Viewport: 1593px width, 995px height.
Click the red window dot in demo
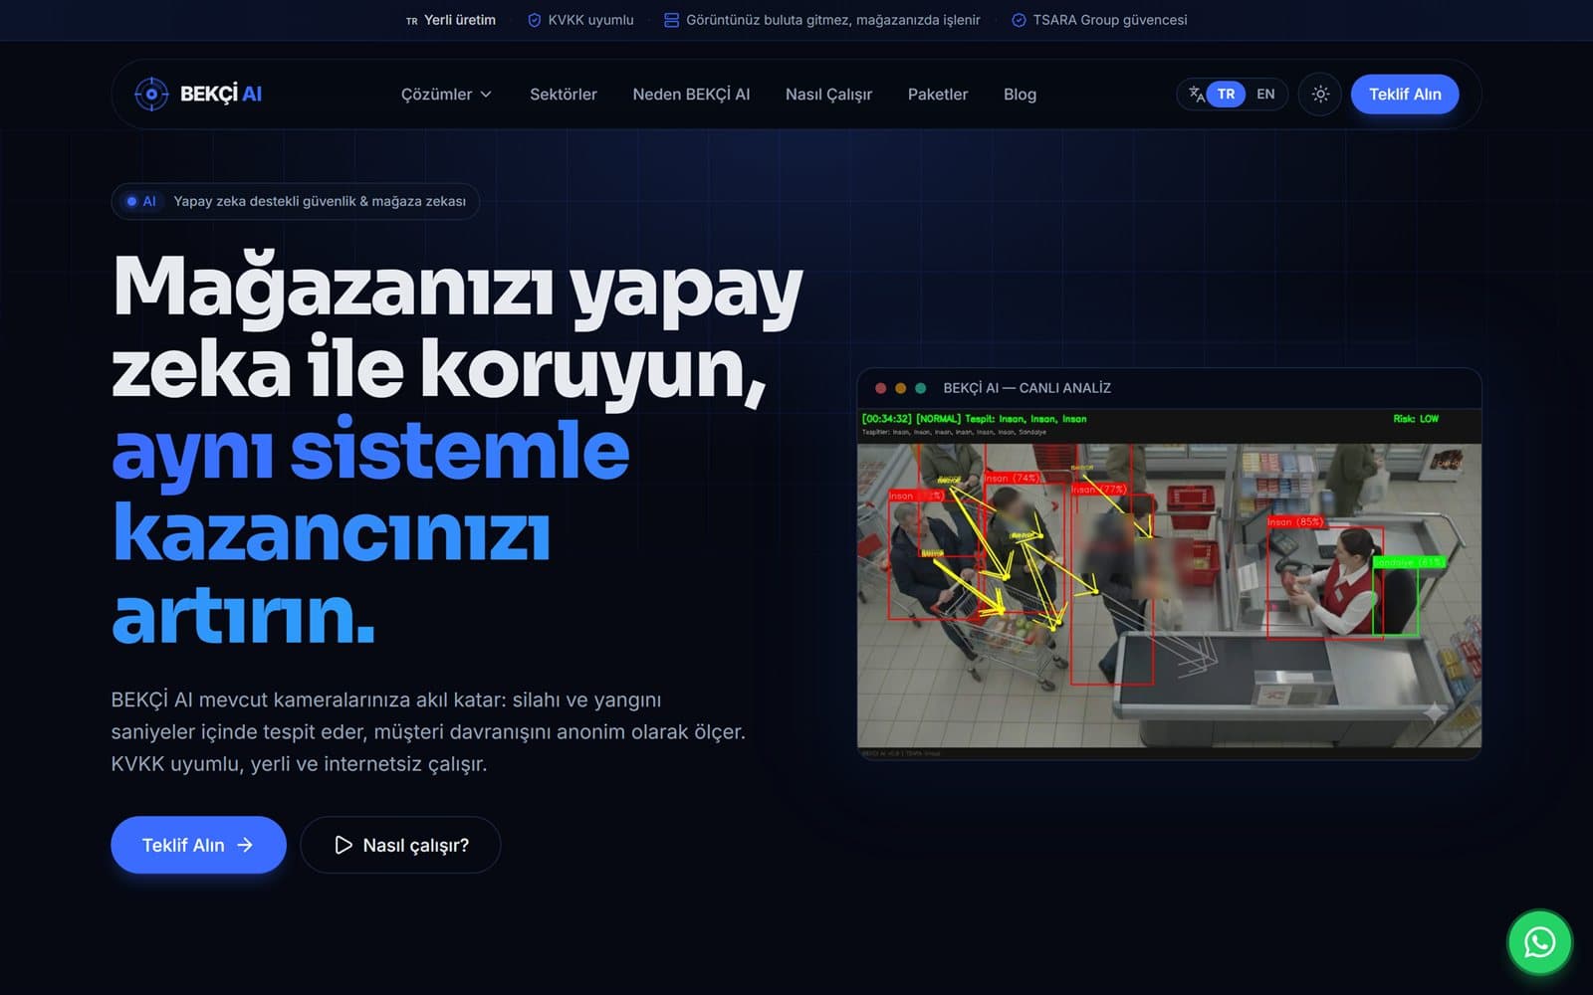(880, 388)
